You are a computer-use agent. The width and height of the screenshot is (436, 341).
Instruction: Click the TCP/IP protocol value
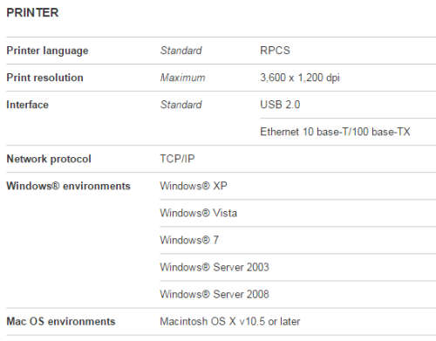[x=177, y=159]
